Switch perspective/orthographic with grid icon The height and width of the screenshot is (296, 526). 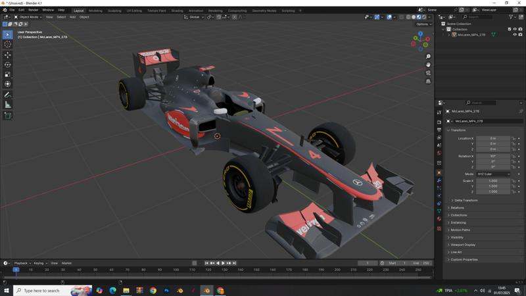(428, 81)
